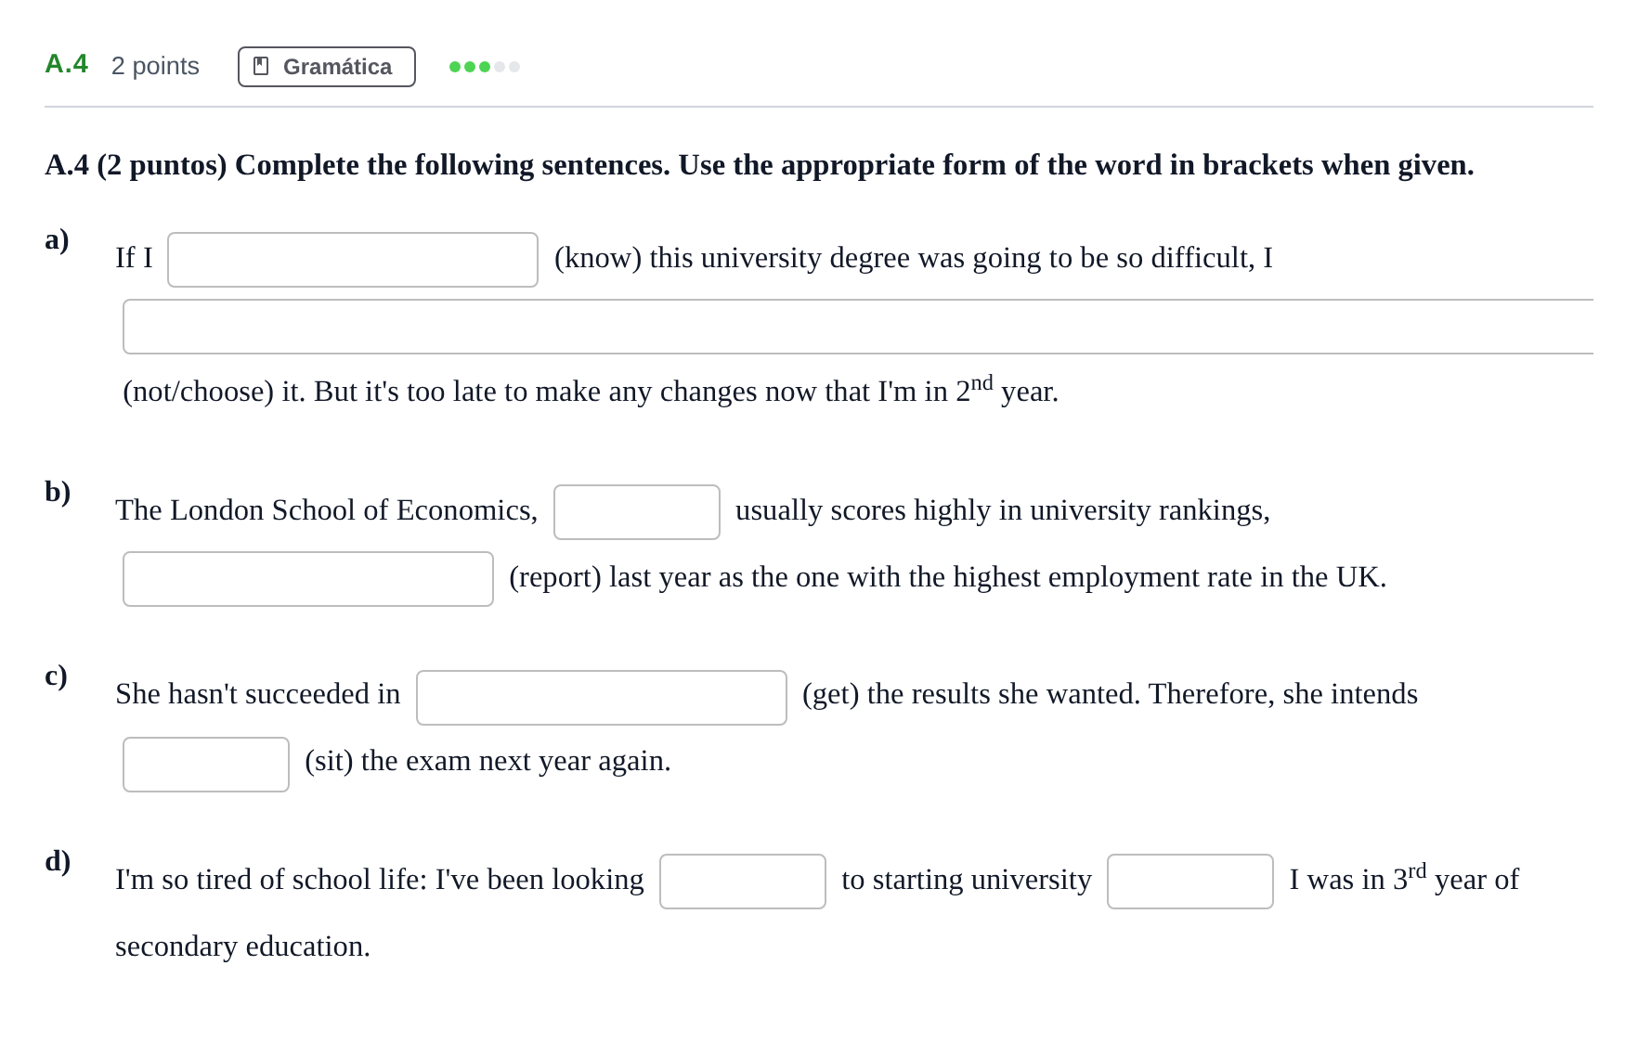Click the book icon in Gramática tag

point(261,67)
